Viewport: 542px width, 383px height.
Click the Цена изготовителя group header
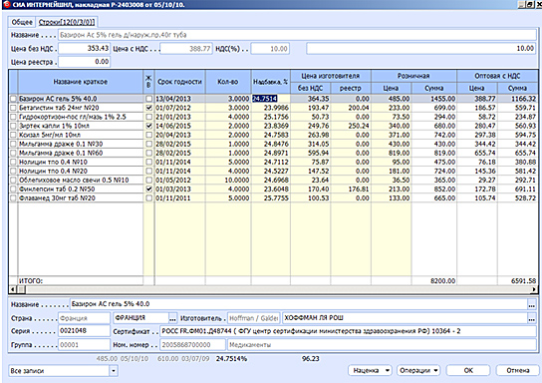[x=331, y=76]
